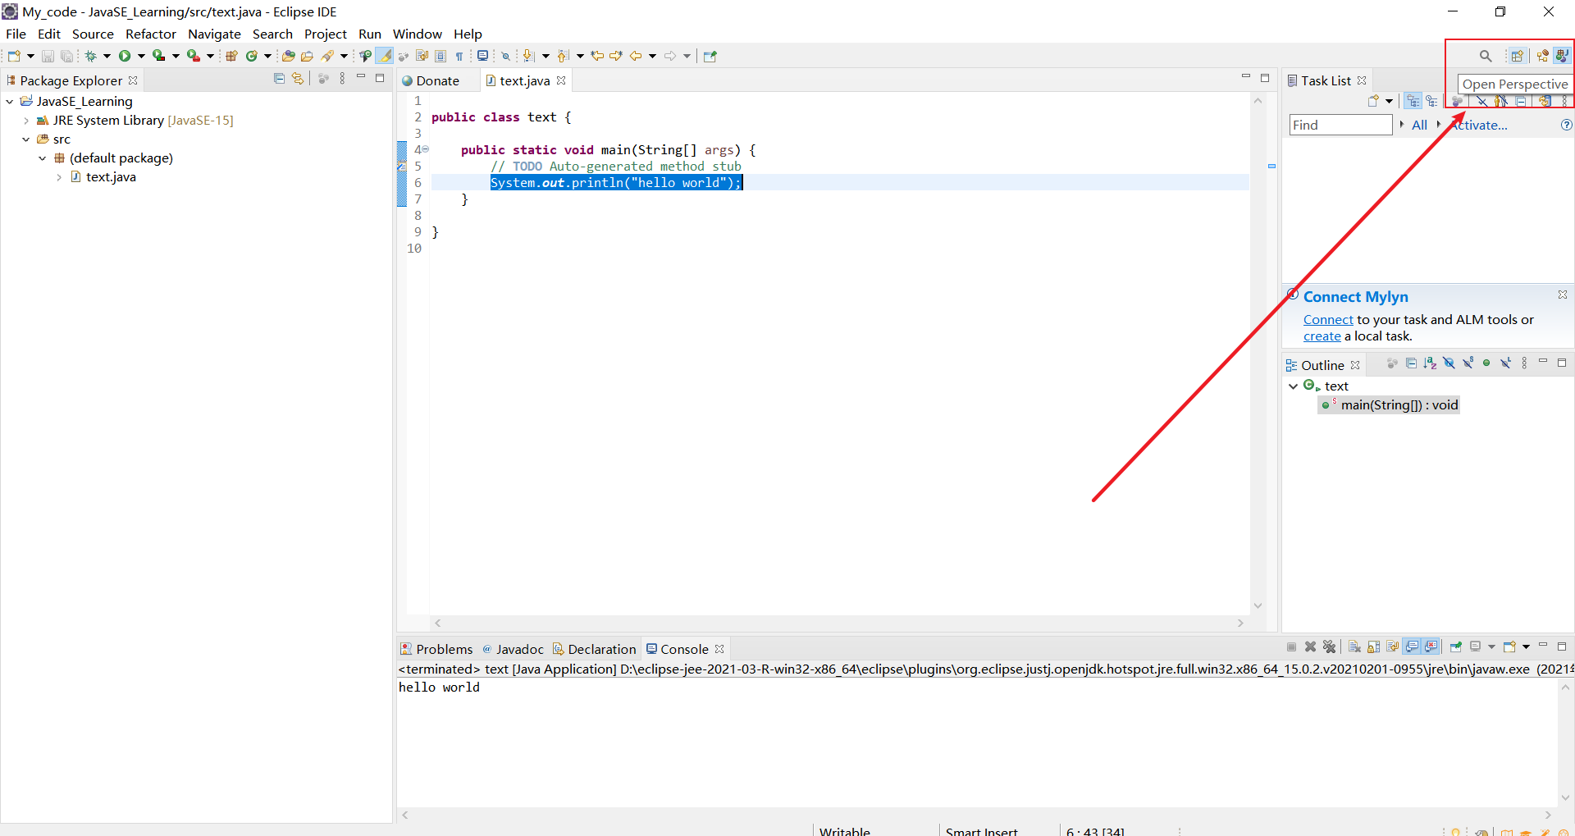Click the Open Perspective icon

pos(1517,56)
